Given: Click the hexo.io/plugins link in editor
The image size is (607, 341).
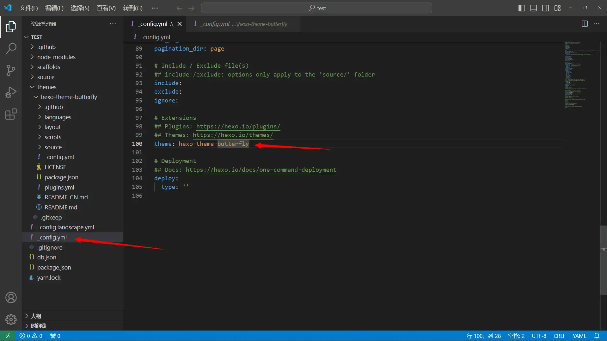Looking at the screenshot, I should (x=238, y=126).
